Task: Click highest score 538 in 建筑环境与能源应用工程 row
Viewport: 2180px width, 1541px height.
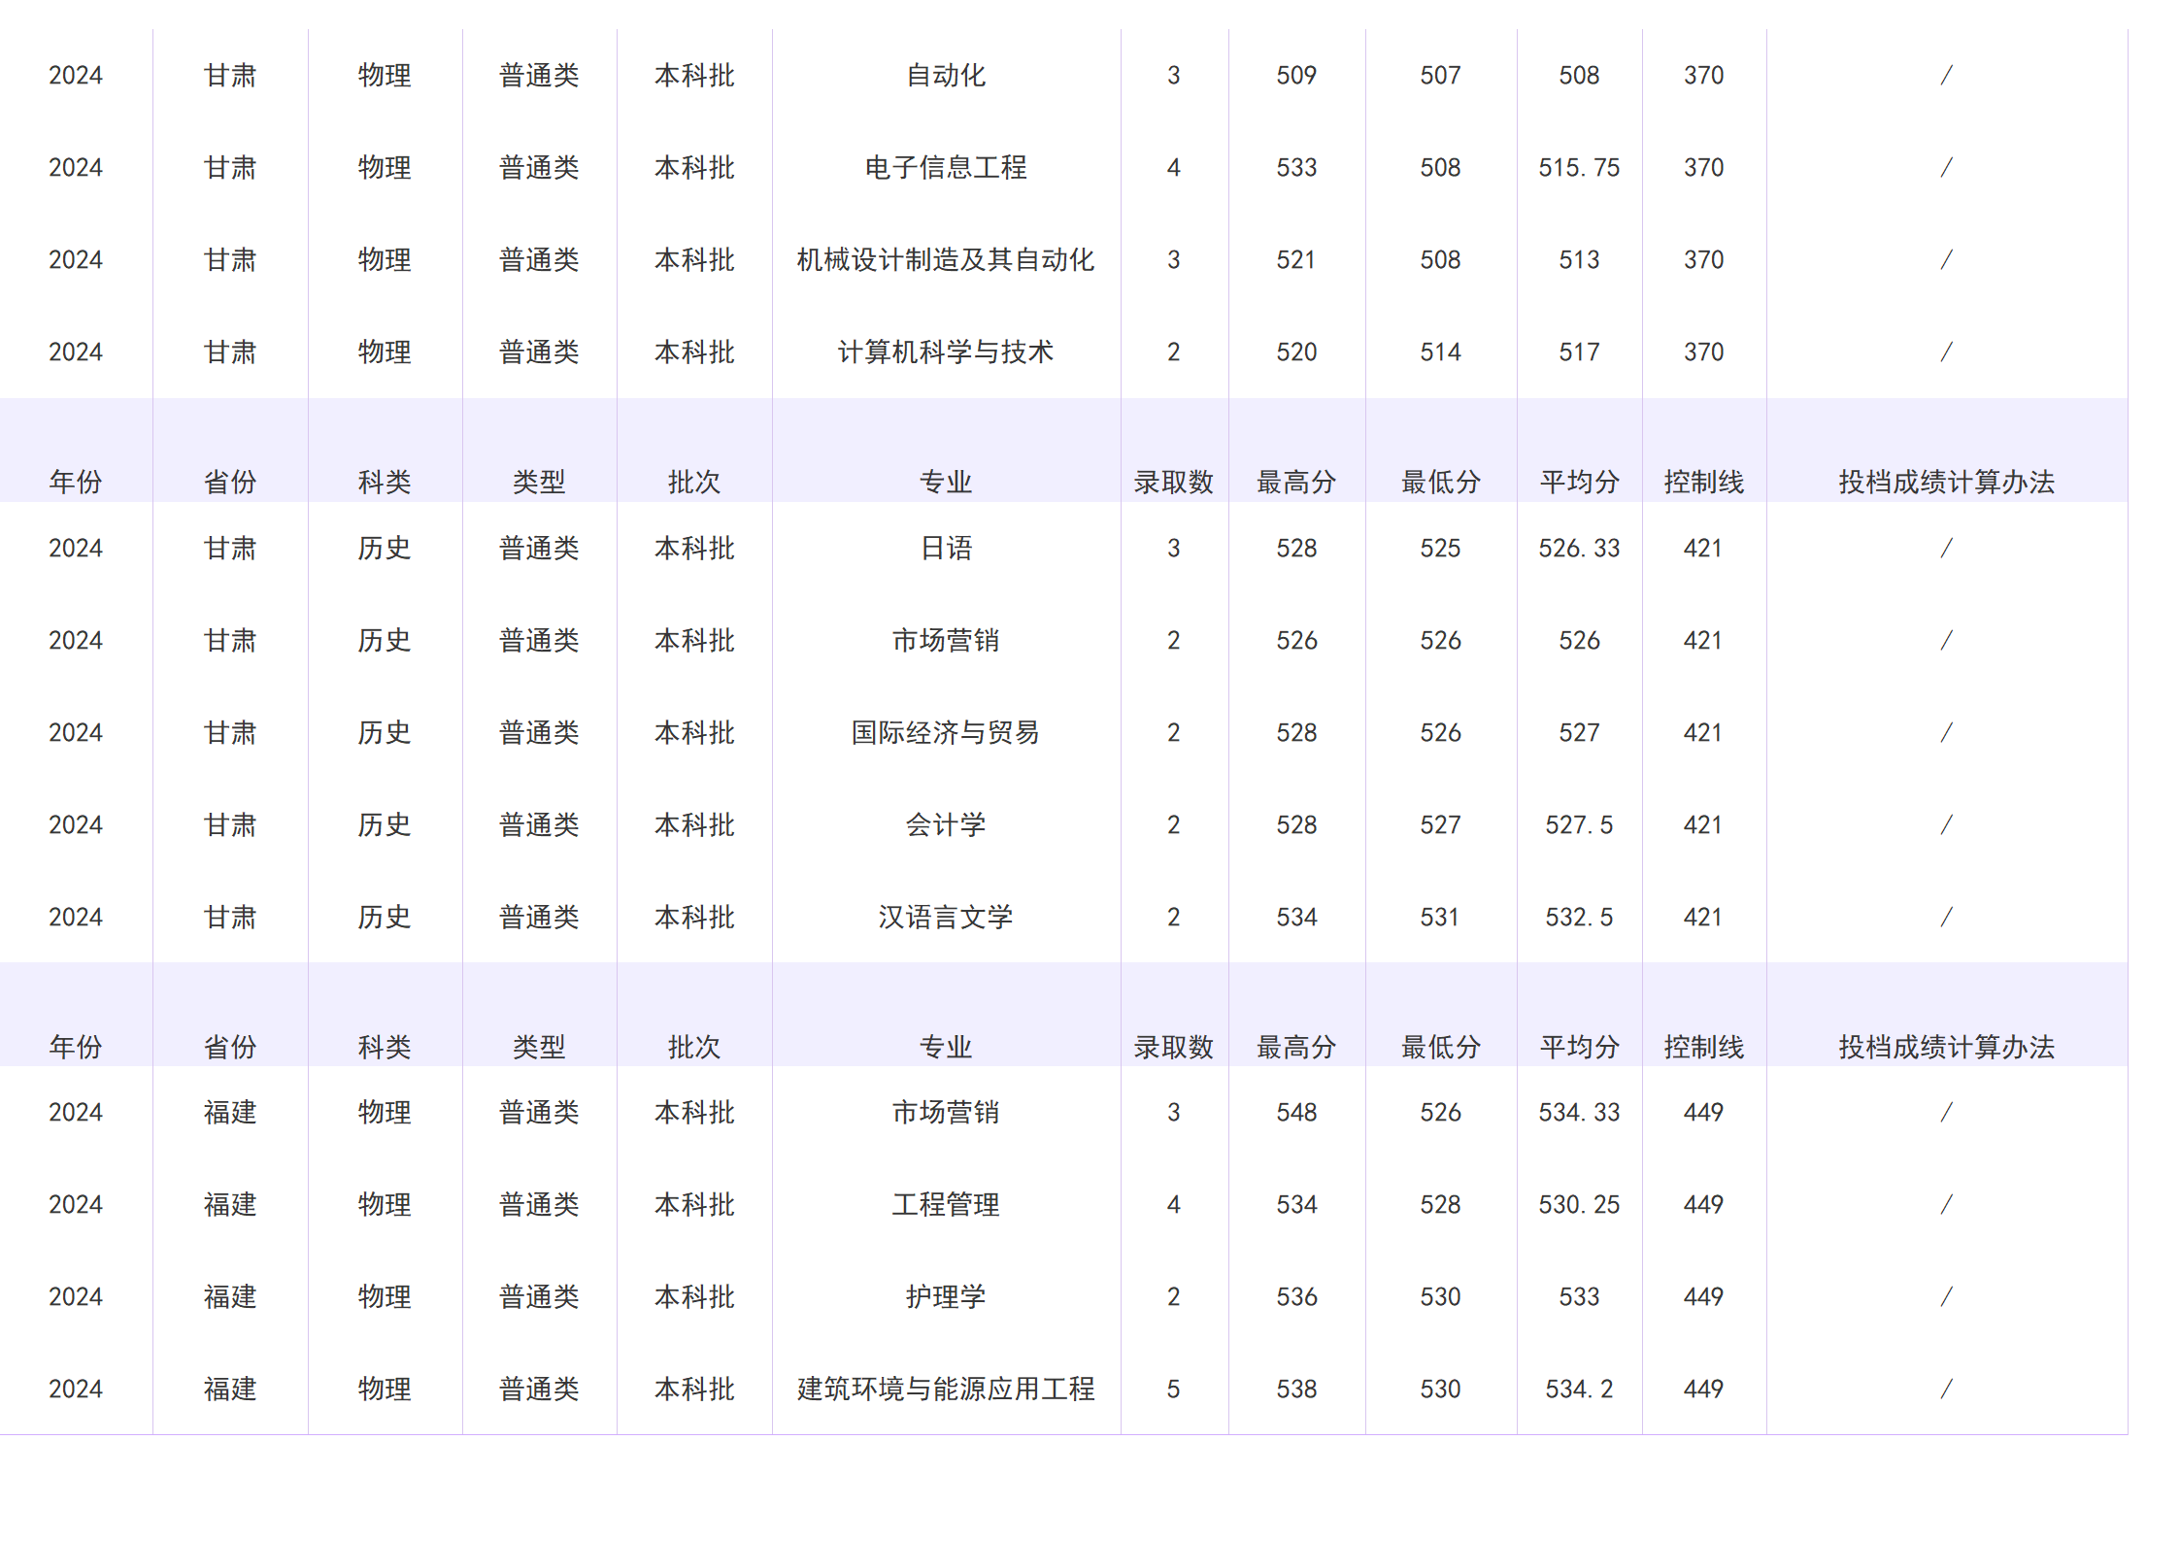Action: (x=1296, y=1390)
